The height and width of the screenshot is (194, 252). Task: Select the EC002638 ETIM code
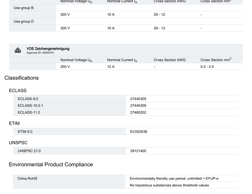coord(138,132)
